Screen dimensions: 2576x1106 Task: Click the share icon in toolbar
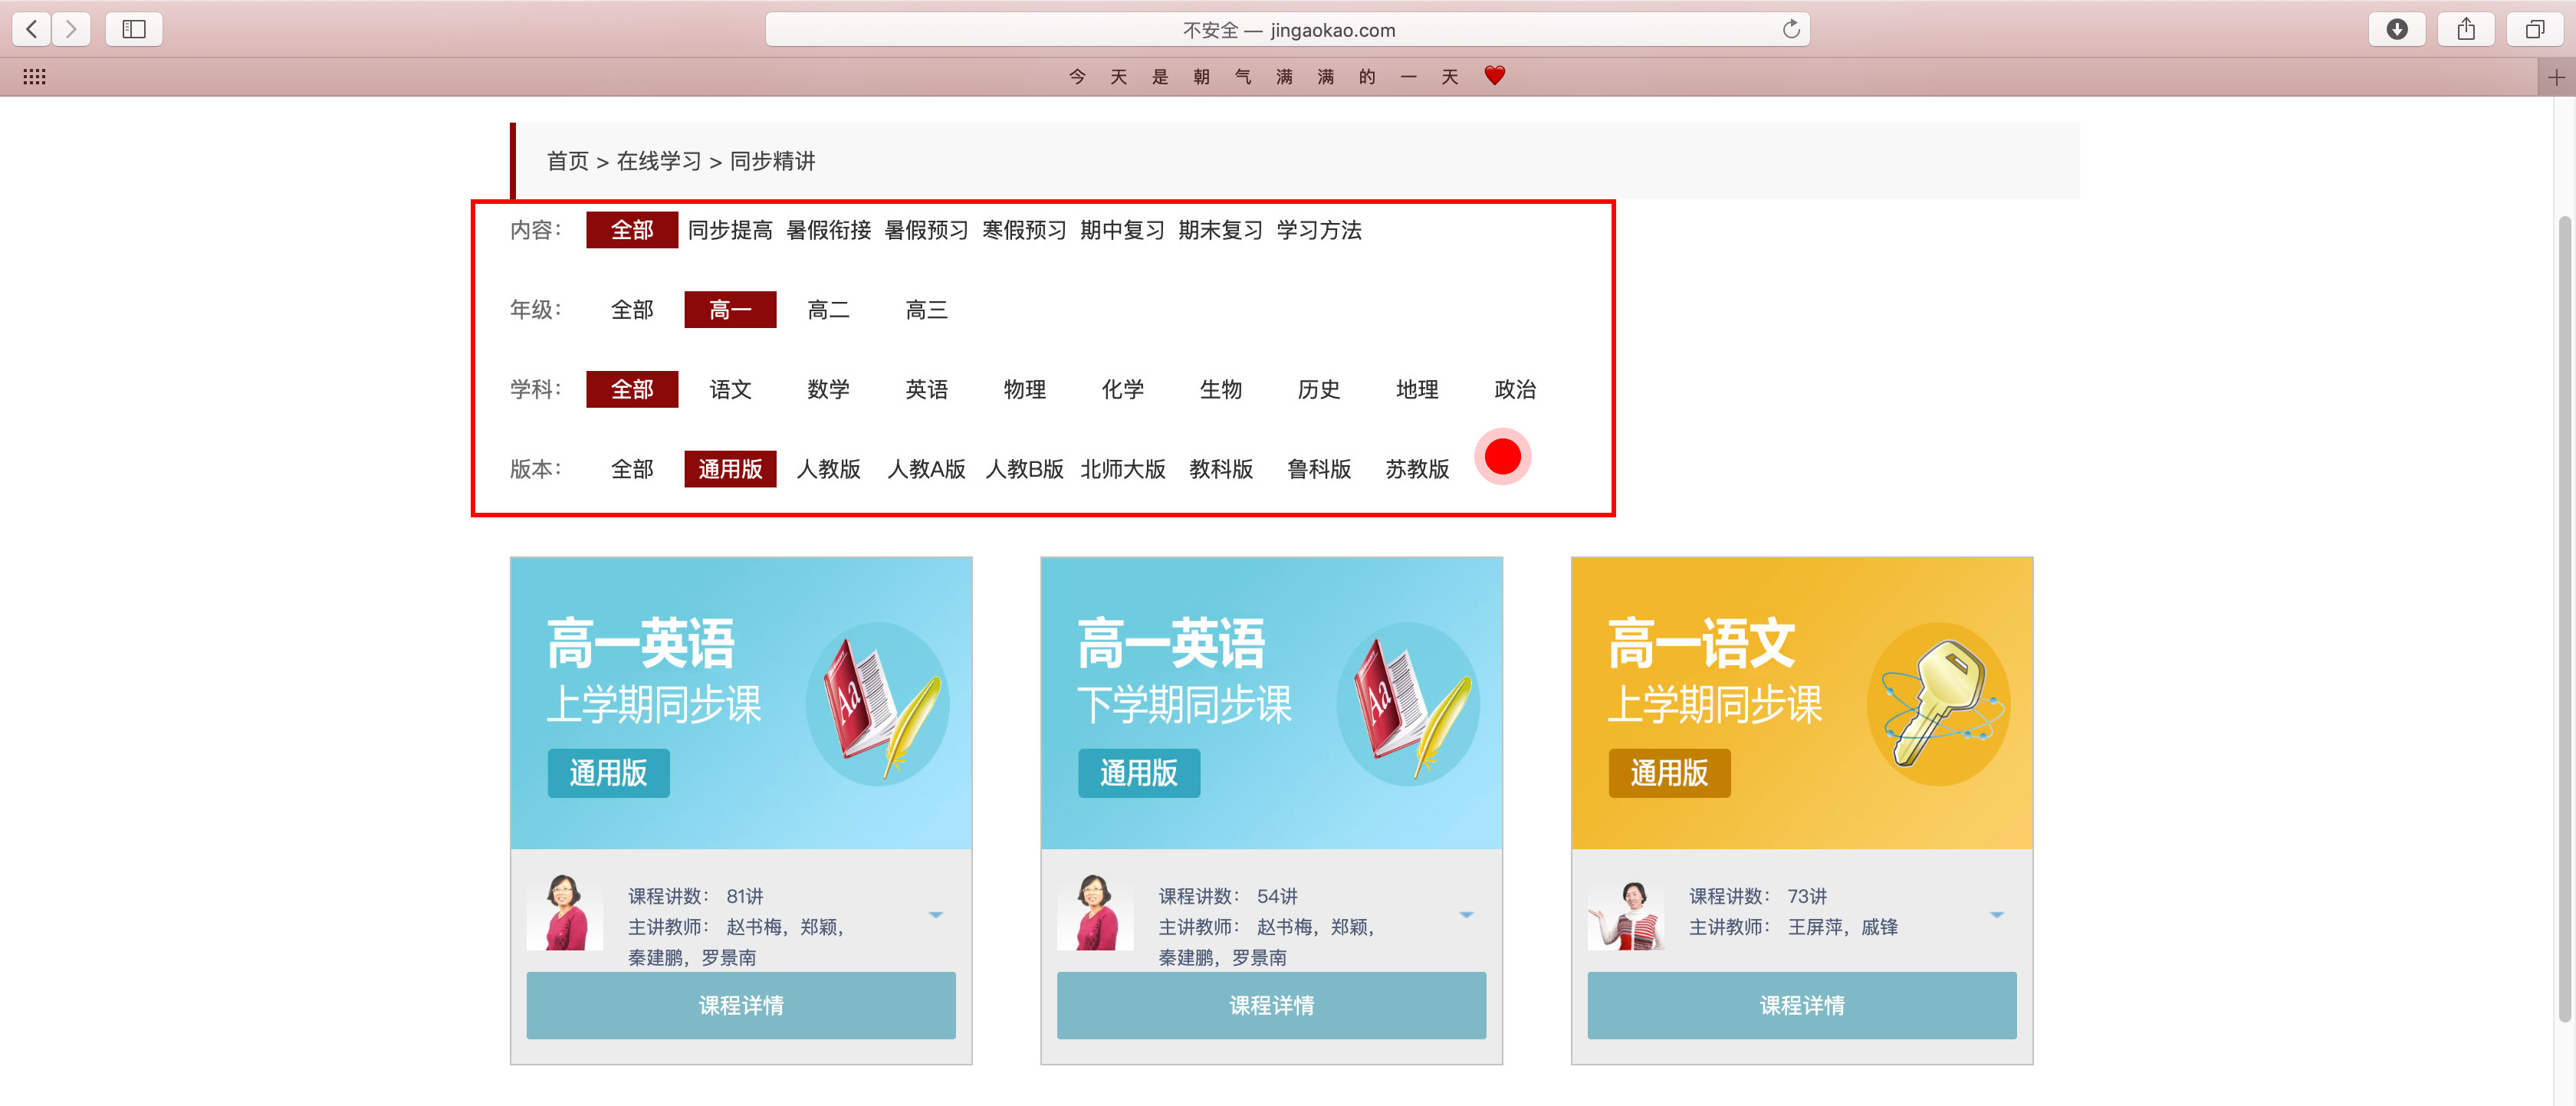click(x=2466, y=29)
